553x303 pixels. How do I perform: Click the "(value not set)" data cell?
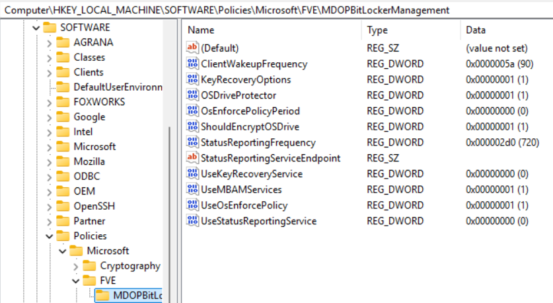pyautogui.click(x=497, y=48)
